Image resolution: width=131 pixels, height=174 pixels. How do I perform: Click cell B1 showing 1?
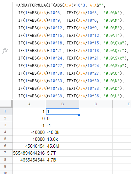pos(63,112)
